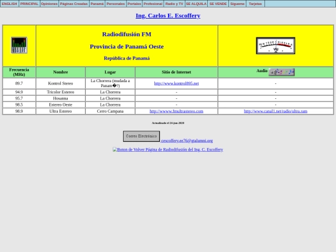Image resolution: width=336 pixels, height=252 pixels.
Task: Click the Tricolor Estereo name cell
Action: coord(60,92)
